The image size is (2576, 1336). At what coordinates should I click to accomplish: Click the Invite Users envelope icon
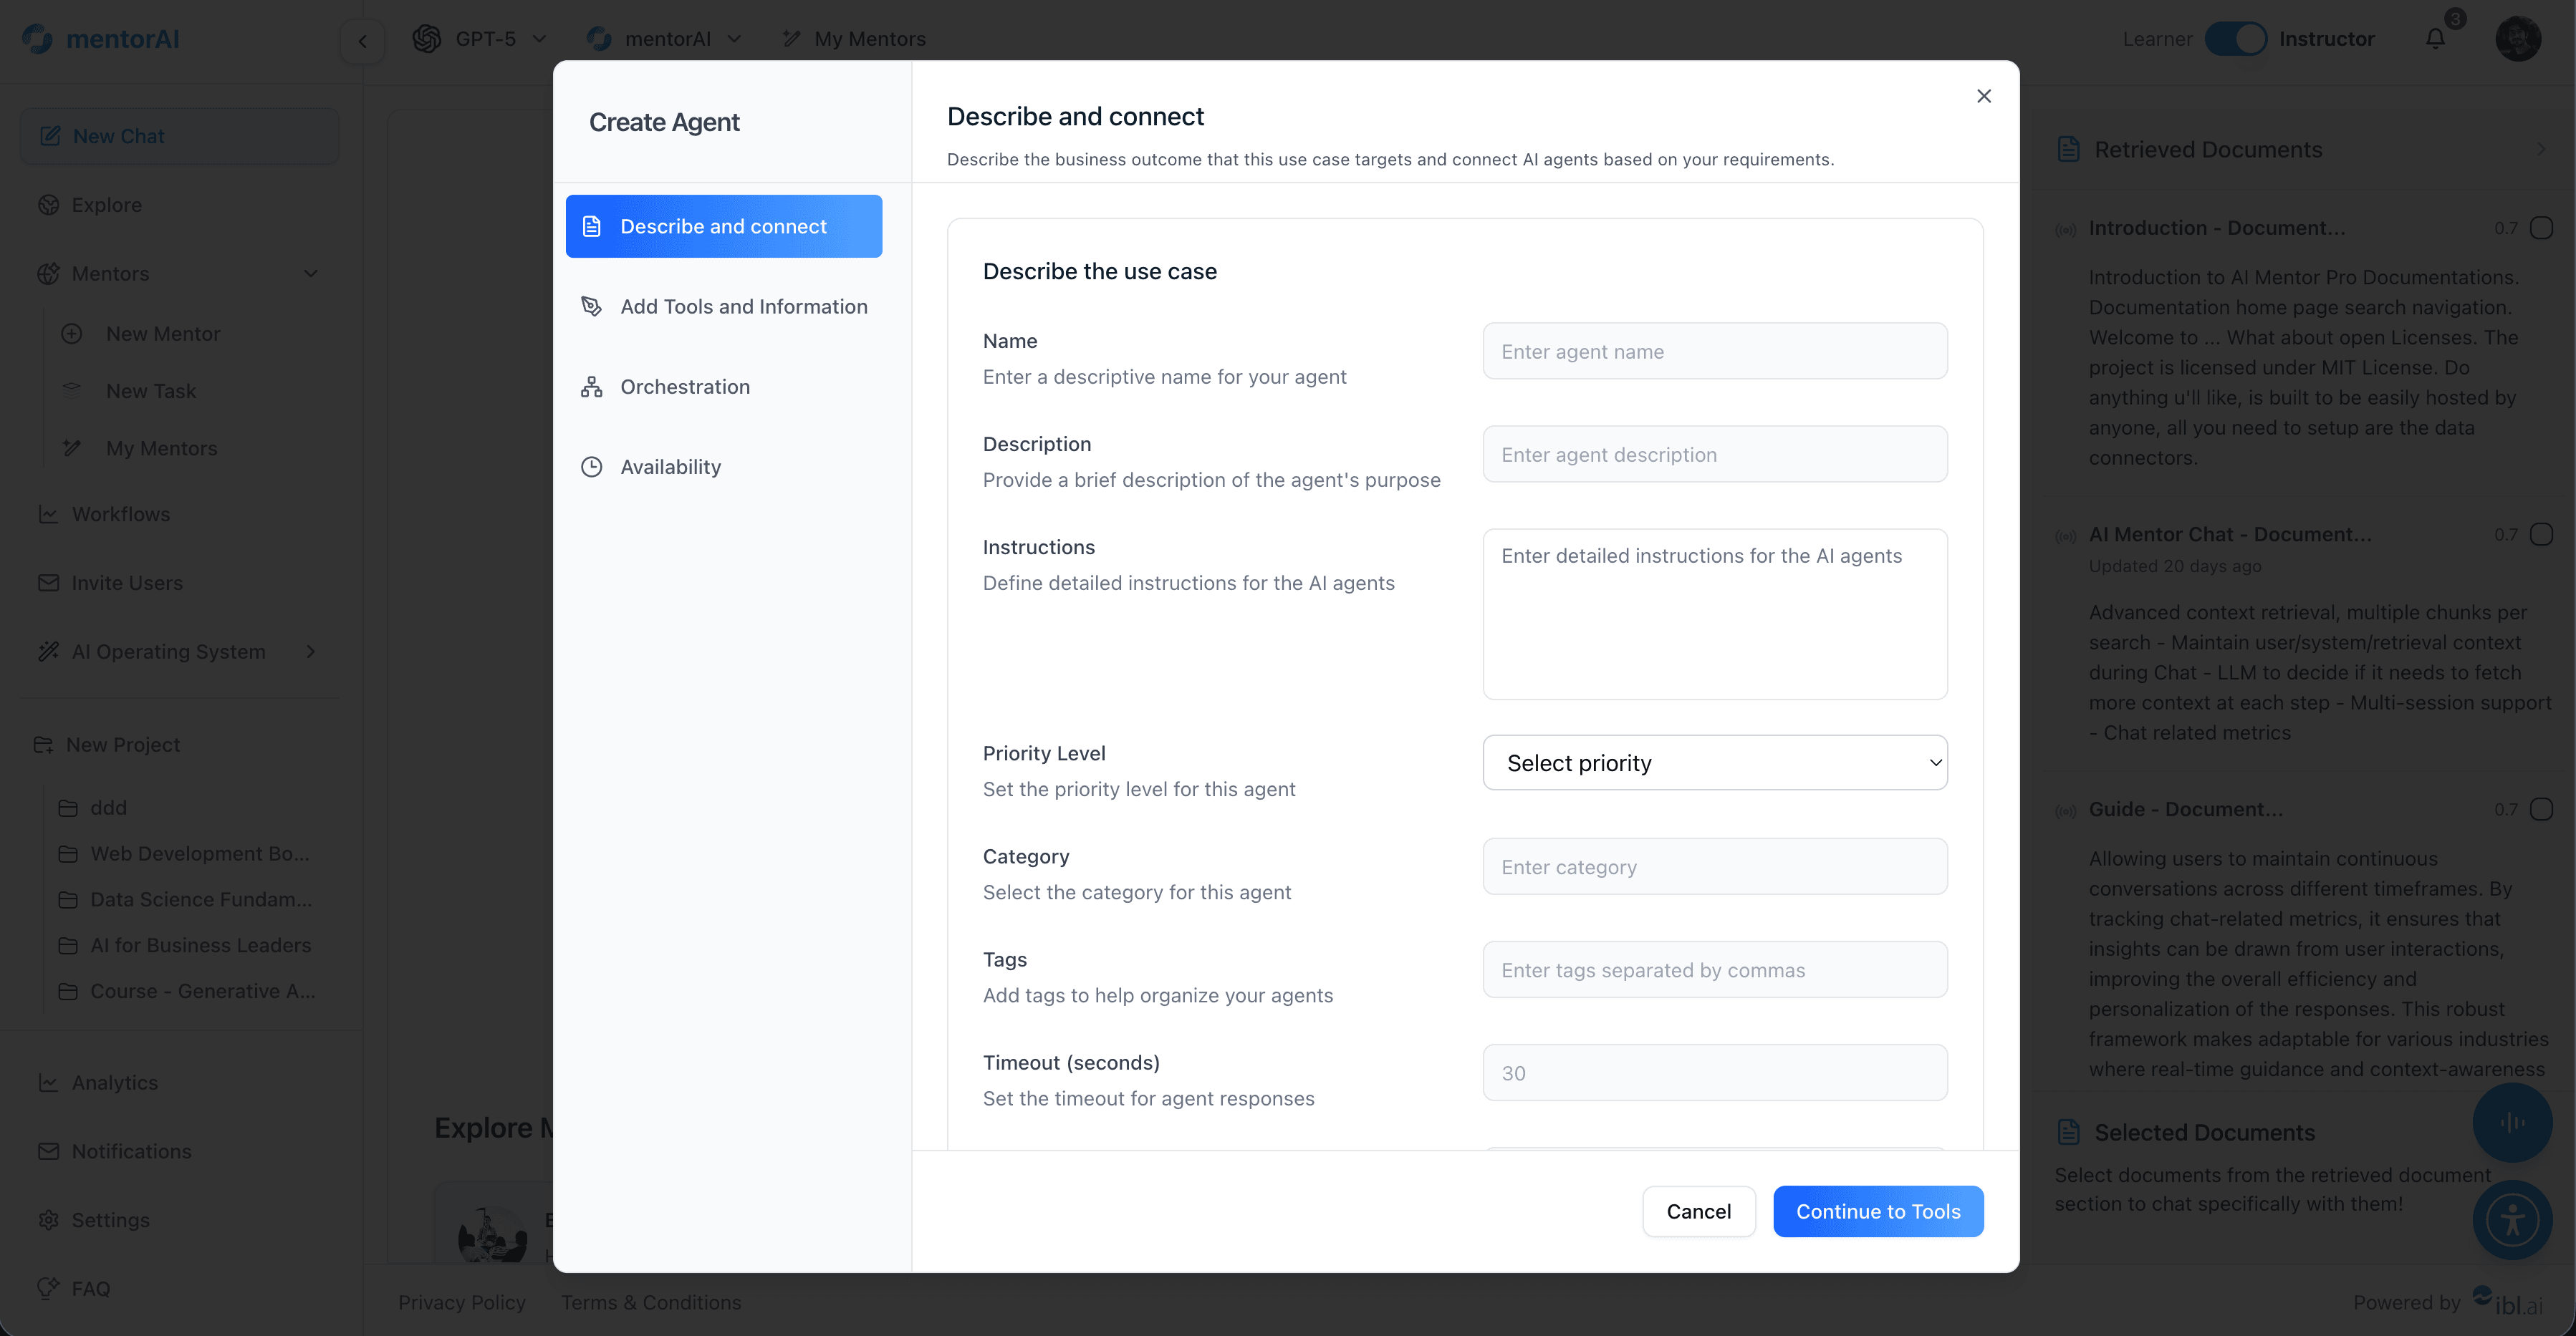click(49, 583)
